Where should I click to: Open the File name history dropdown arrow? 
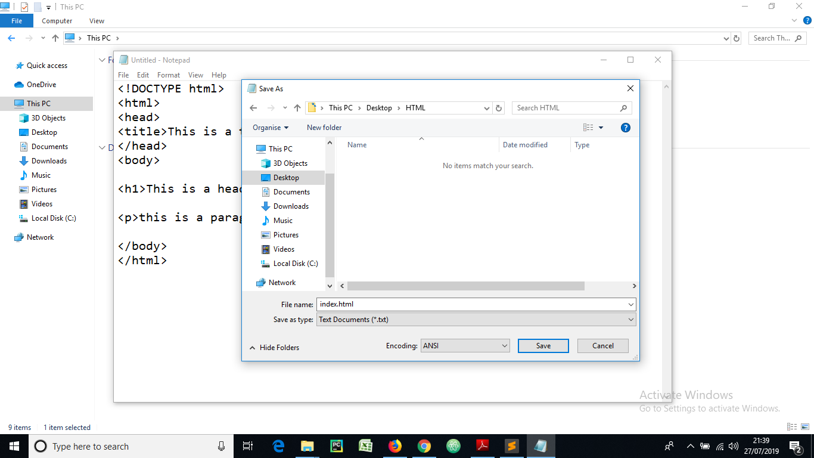click(631, 304)
